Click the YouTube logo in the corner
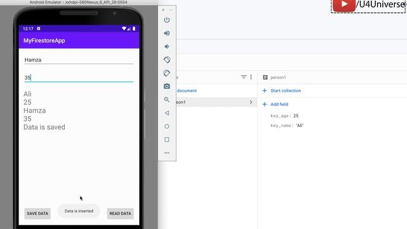Viewport: 407px width, 229px height. click(344, 5)
